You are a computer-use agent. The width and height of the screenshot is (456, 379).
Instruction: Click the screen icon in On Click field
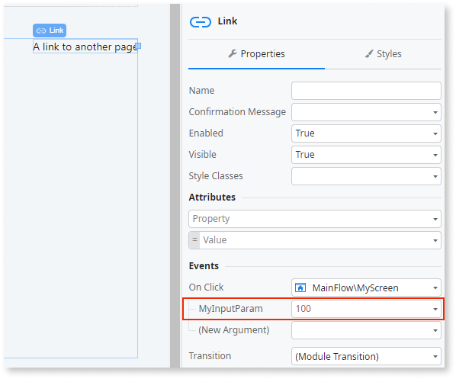coord(300,287)
